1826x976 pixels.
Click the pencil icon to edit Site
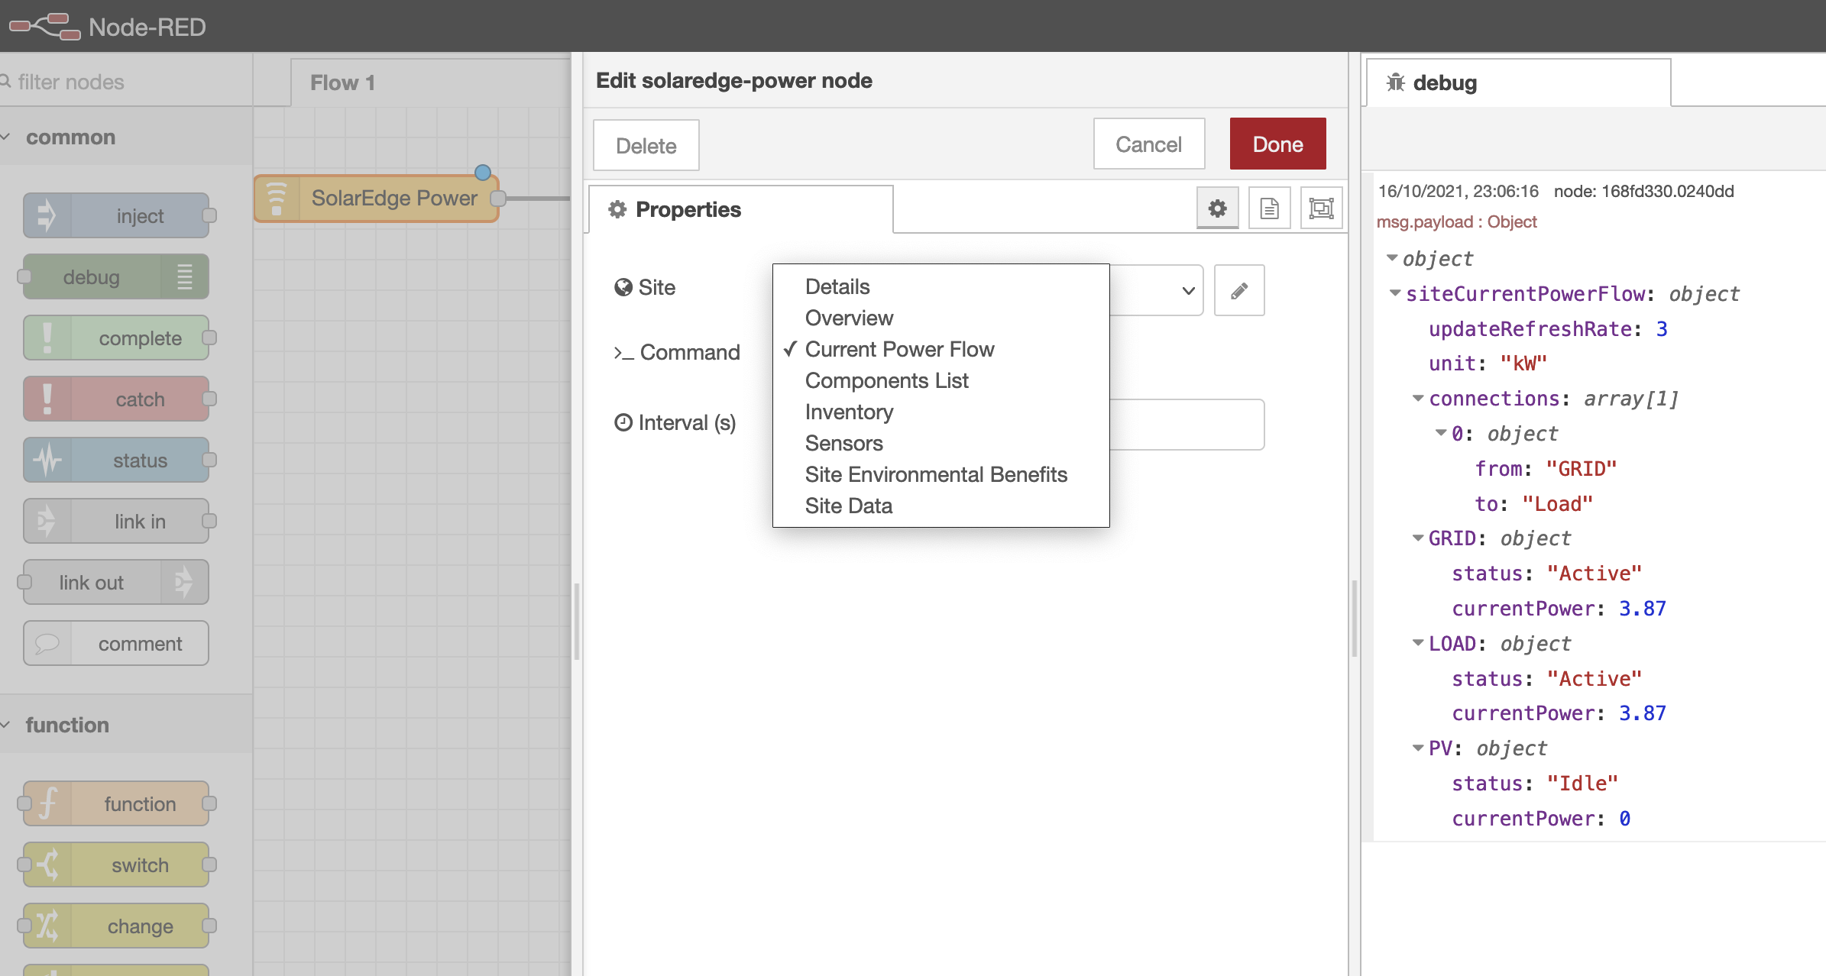tap(1238, 290)
